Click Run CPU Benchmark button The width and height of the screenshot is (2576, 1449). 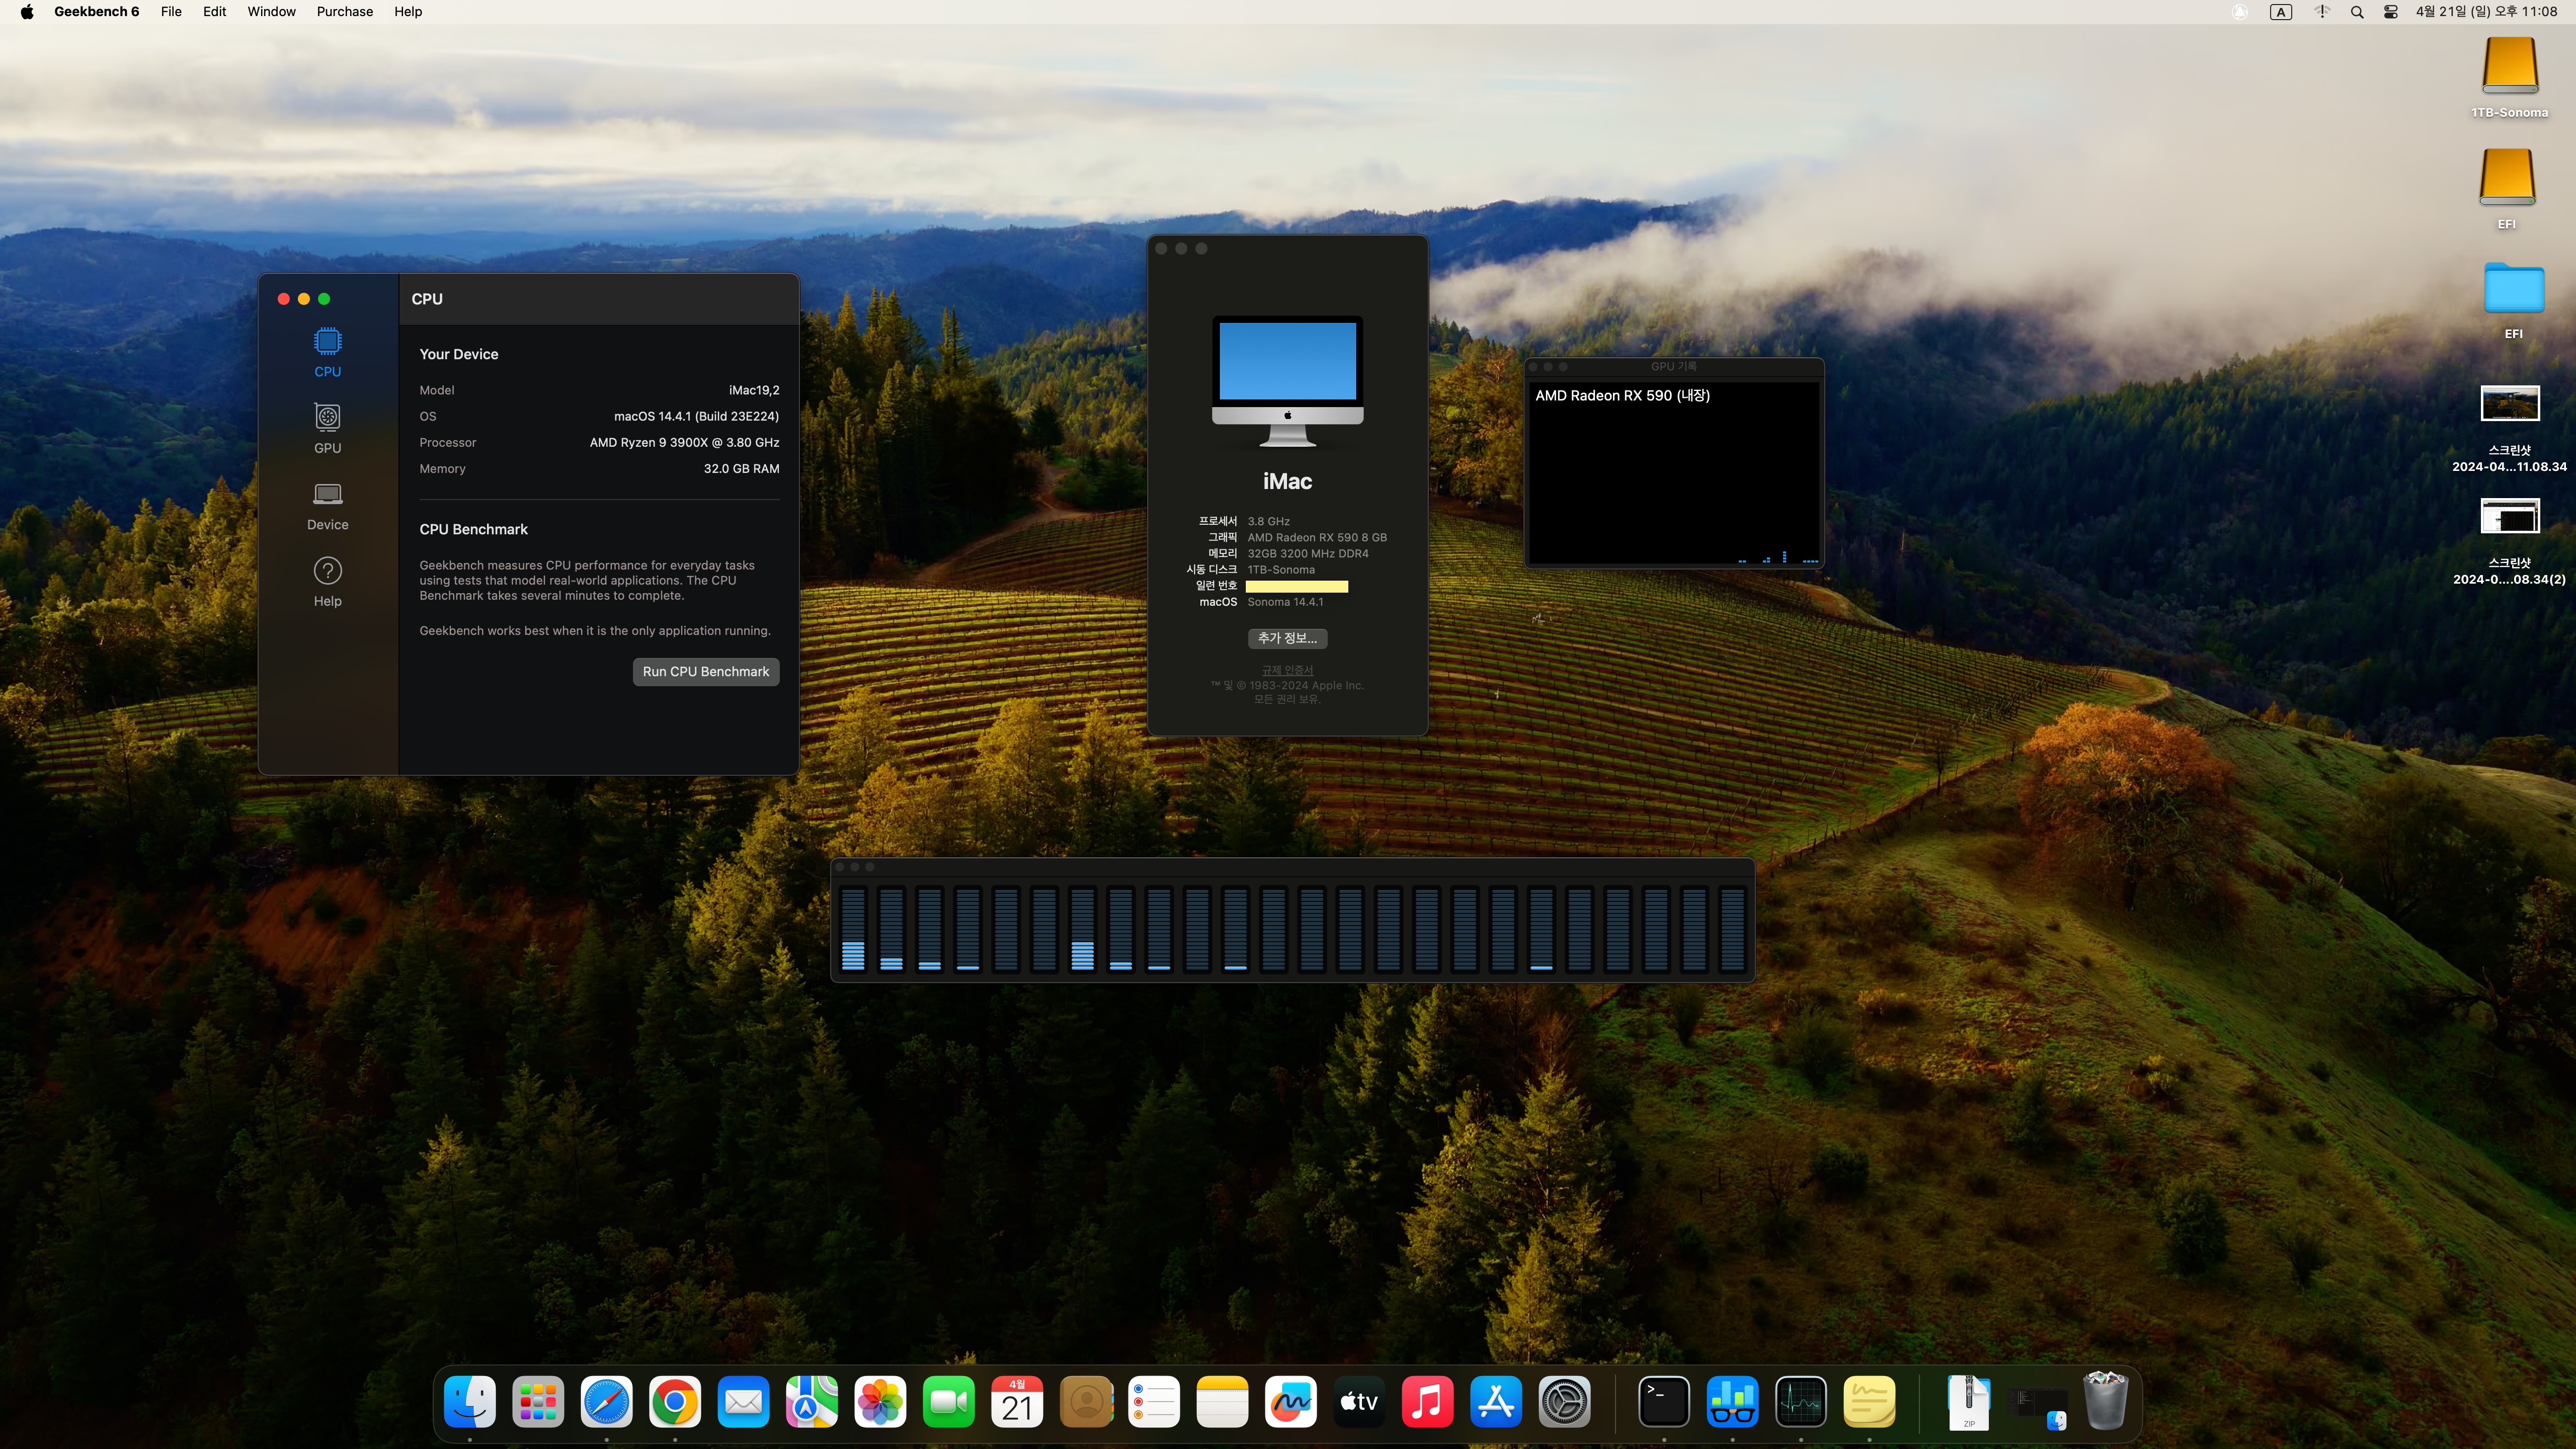(705, 671)
